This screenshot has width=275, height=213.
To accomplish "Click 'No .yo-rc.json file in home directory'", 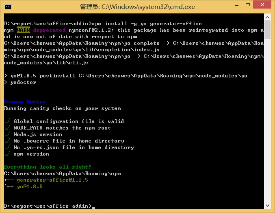I will (74, 147).
